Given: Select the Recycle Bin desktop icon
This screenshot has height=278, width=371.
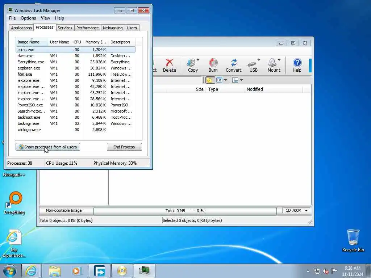Looking at the screenshot, I should [353, 240].
